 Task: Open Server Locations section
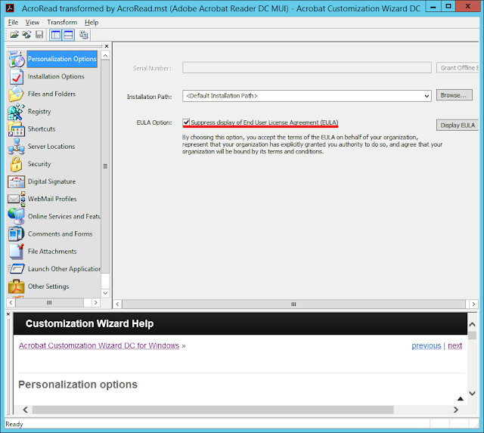coord(51,147)
